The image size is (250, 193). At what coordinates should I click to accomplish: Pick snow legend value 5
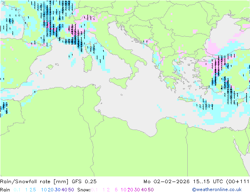[x=116, y=190]
